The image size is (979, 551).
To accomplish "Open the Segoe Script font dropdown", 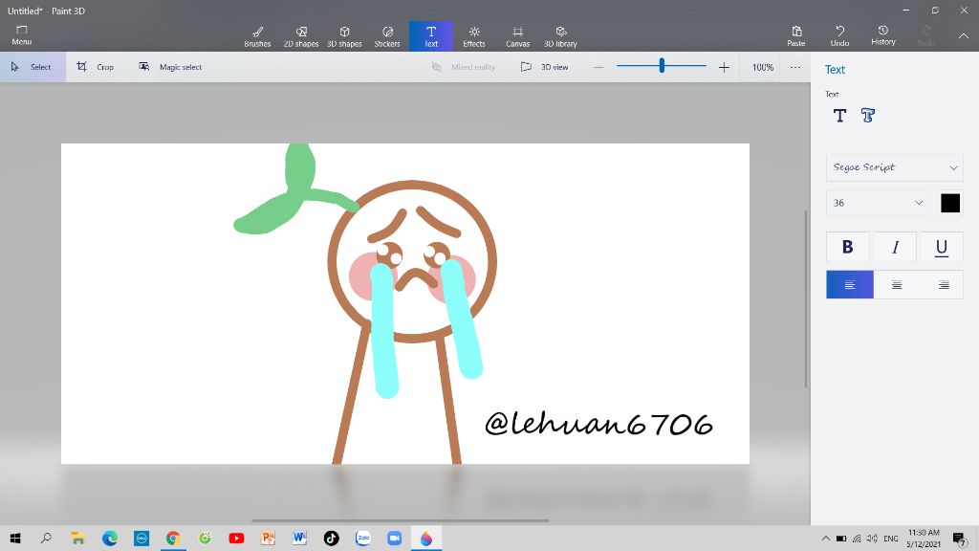I will 895,167.
